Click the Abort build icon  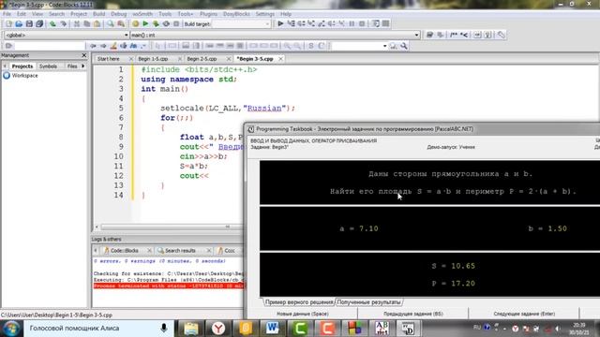pos(176,23)
